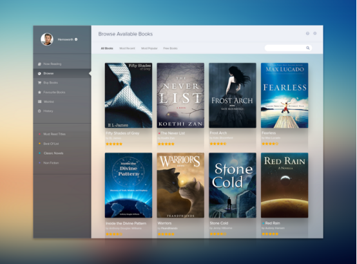Open the Non Fiction category

pos(51,163)
